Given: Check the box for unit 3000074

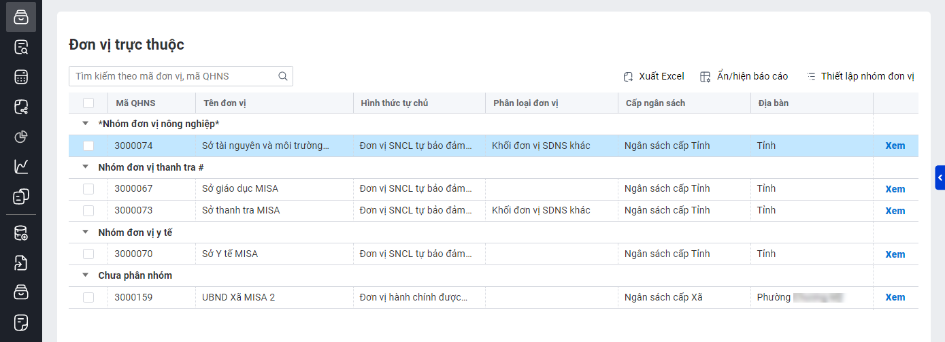Looking at the screenshot, I should (88, 146).
